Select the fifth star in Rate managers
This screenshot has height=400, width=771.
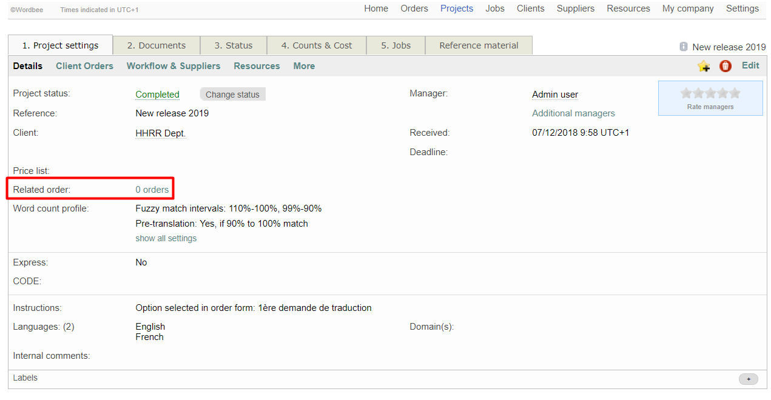[735, 93]
